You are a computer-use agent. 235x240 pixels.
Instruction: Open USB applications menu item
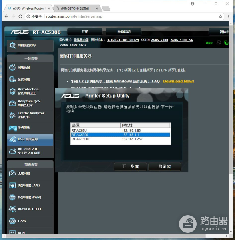(30, 140)
